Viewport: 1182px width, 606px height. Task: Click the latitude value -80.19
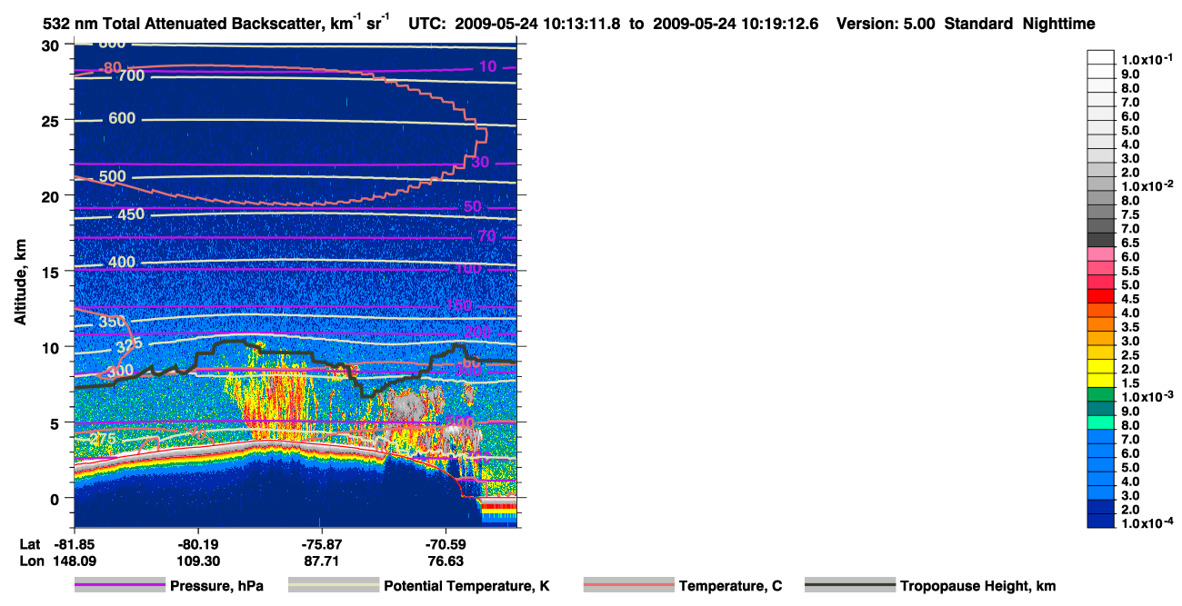click(198, 543)
